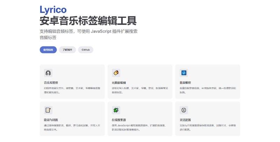This screenshot has width=280, height=142.
Task: Click the description under 歌词与封面
Action: tap(72, 128)
